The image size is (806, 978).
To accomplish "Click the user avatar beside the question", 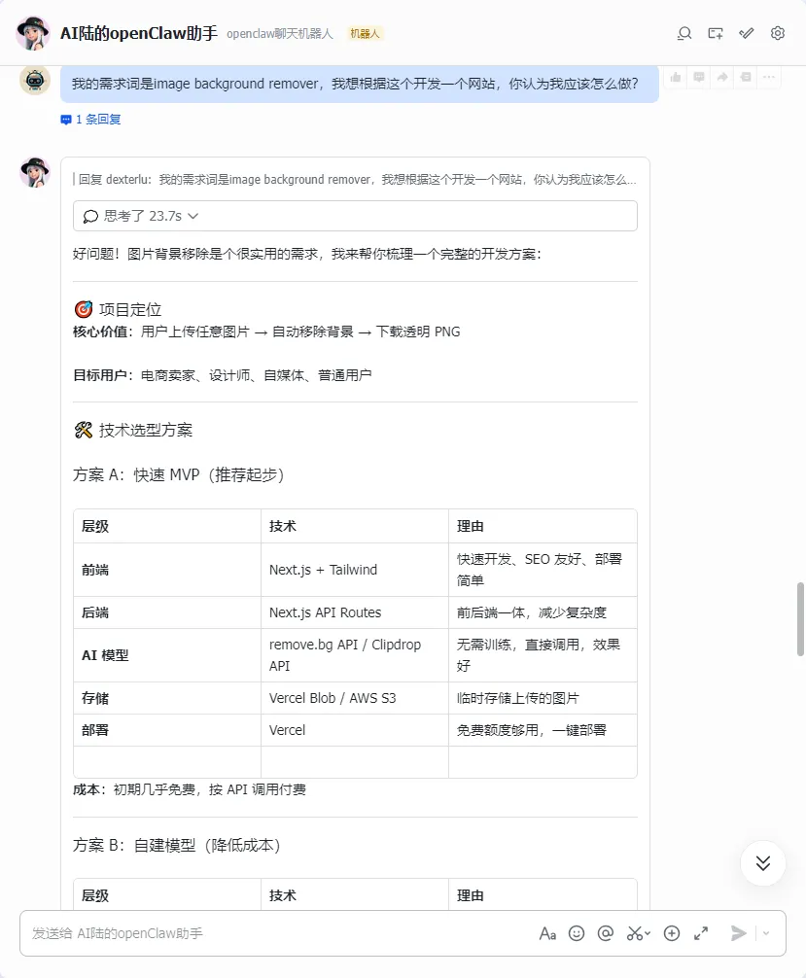I will click(35, 81).
